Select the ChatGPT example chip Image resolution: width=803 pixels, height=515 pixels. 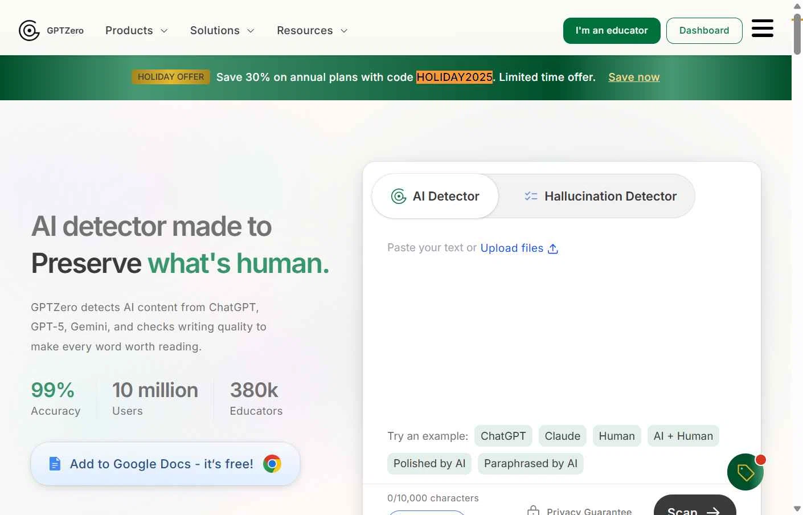click(x=503, y=436)
